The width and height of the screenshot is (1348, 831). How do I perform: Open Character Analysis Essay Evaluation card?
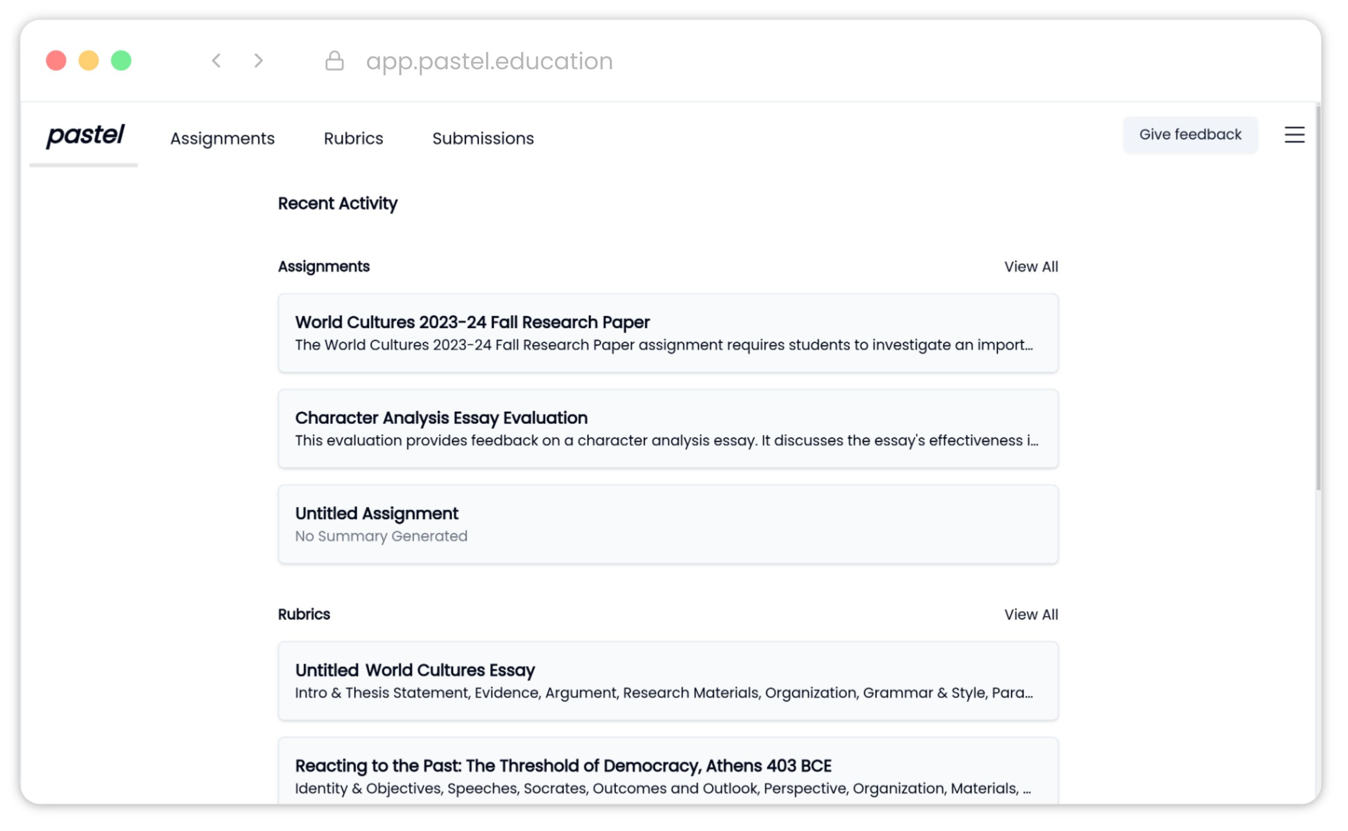tap(668, 429)
